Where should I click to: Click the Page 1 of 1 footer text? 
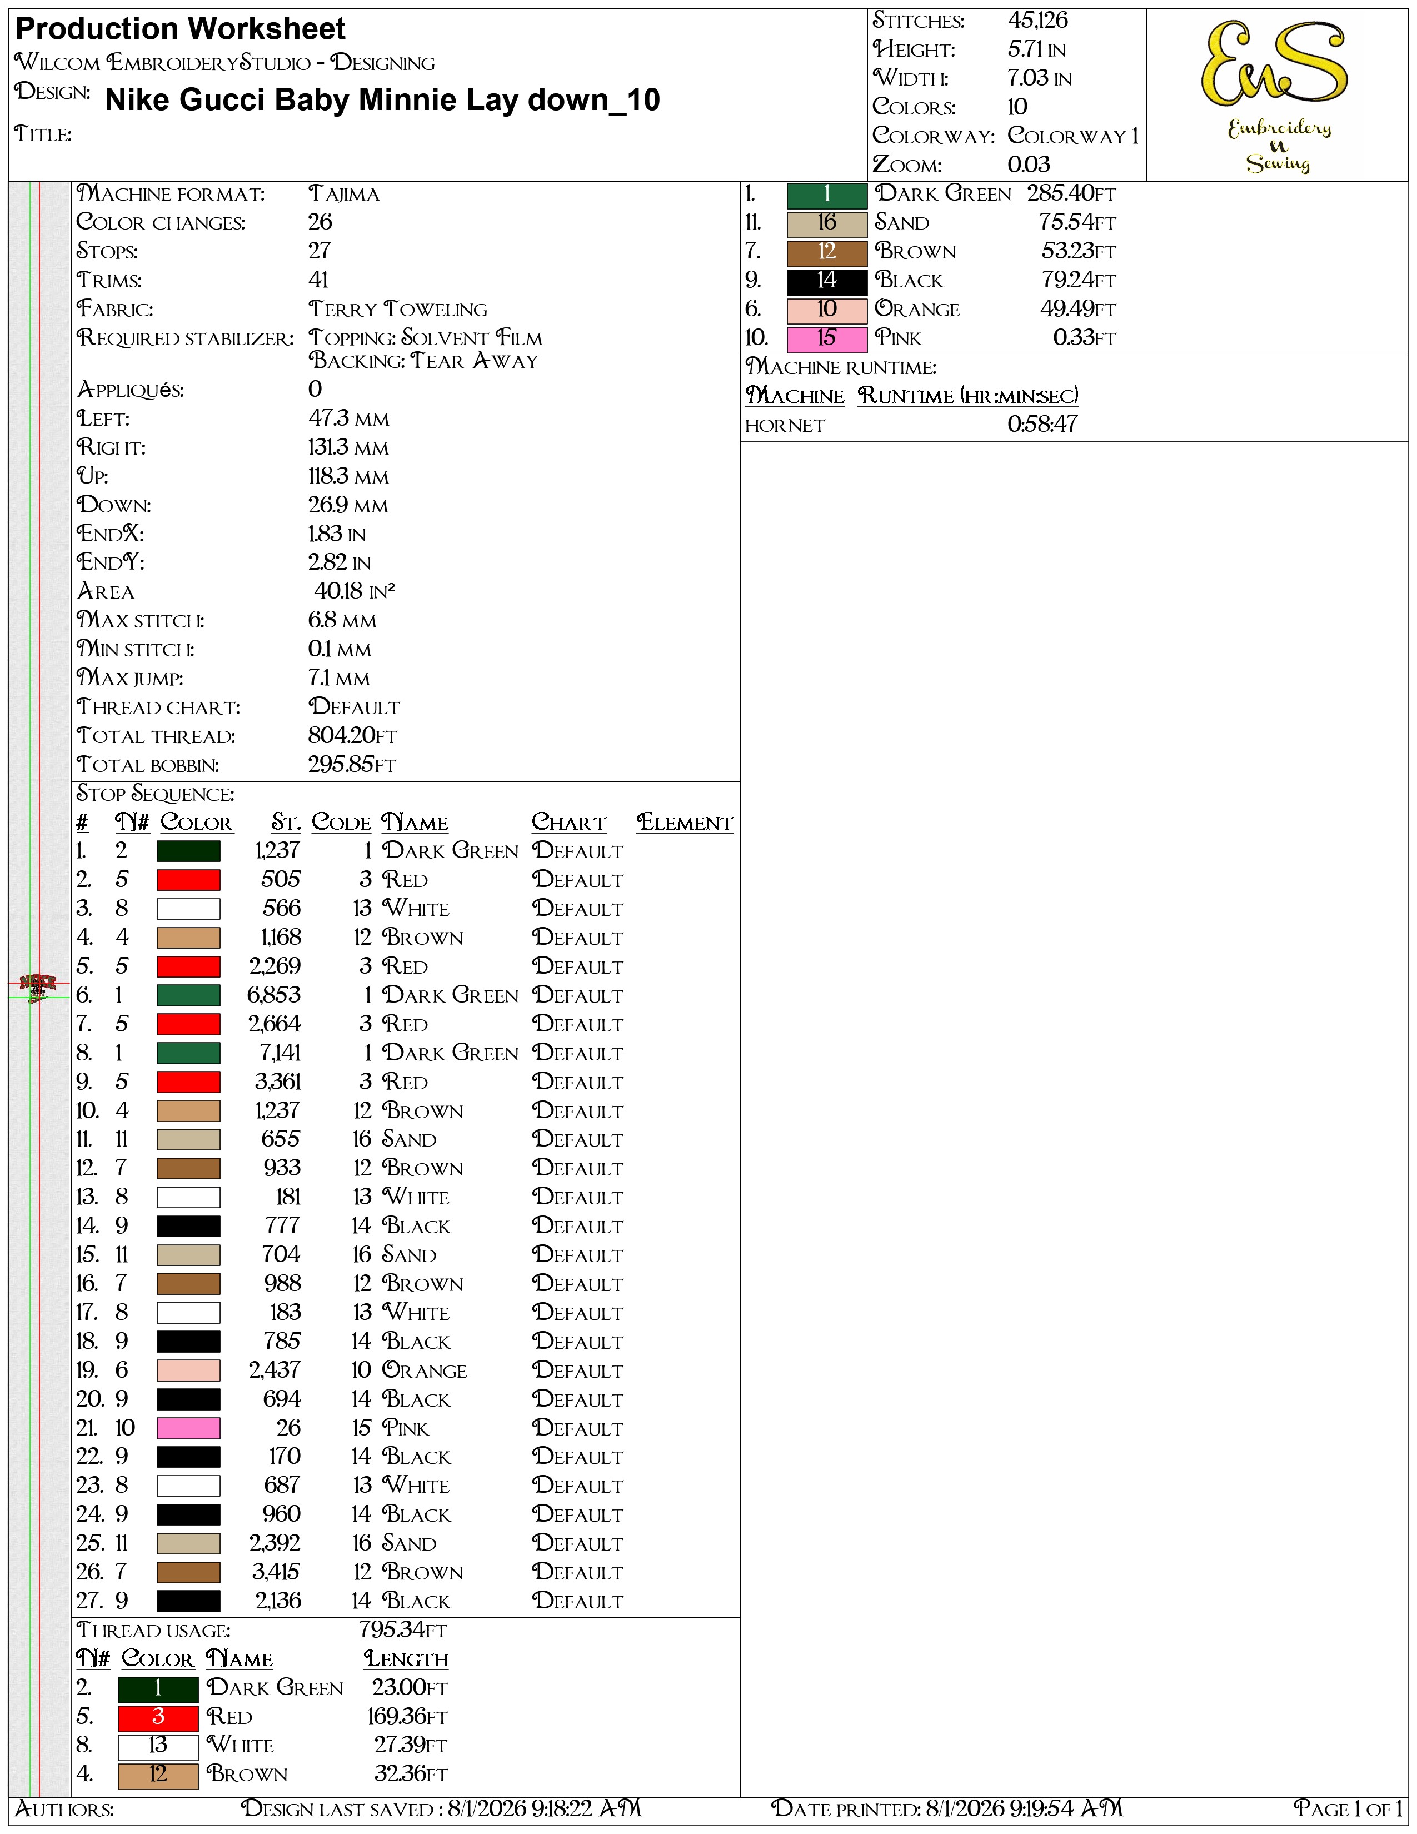pyautogui.click(x=1348, y=1809)
